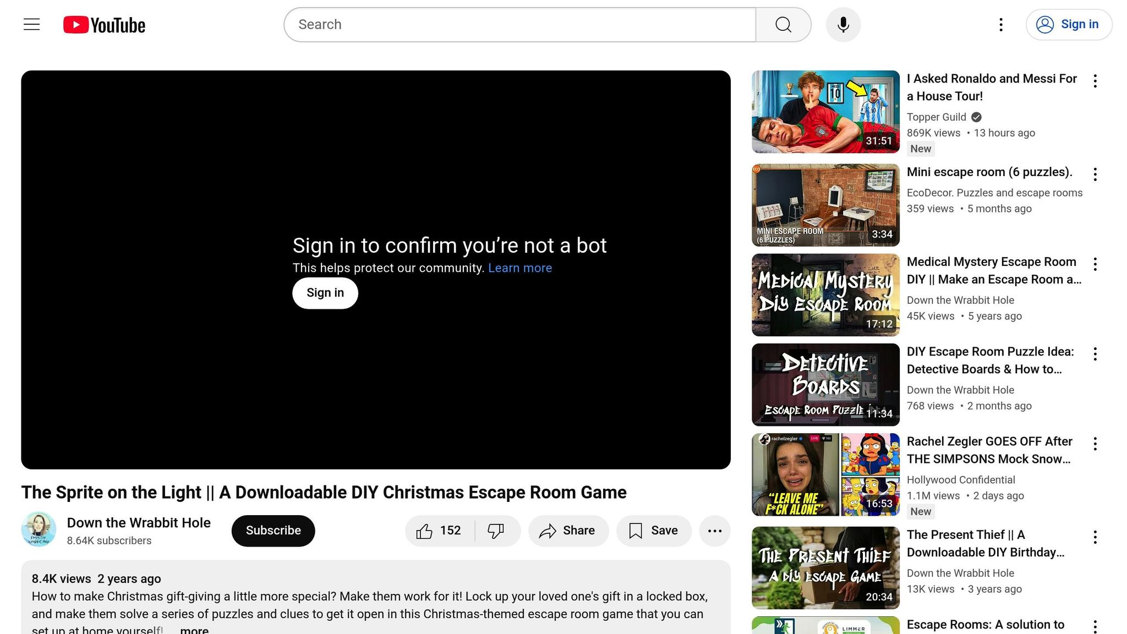Open Learn more link in player
Image resolution: width=1127 pixels, height=634 pixels.
pyautogui.click(x=519, y=268)
